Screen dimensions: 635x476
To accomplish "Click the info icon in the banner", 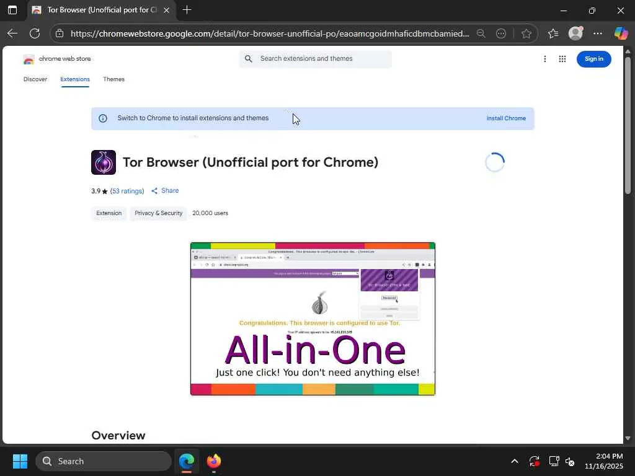I will [103, 118].
